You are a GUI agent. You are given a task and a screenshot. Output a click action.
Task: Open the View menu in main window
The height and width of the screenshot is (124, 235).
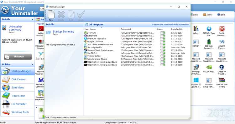(x=194, y=15)
